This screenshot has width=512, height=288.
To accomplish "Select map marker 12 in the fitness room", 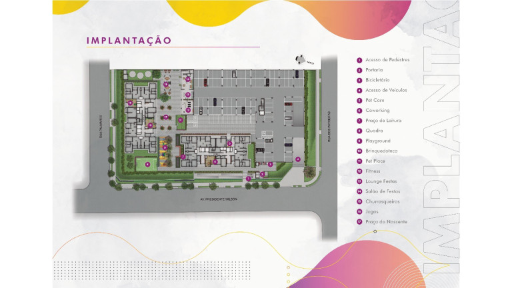I will pos(188,111).
